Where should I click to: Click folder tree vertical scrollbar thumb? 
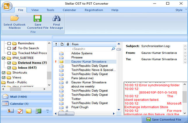coord(49,75)
